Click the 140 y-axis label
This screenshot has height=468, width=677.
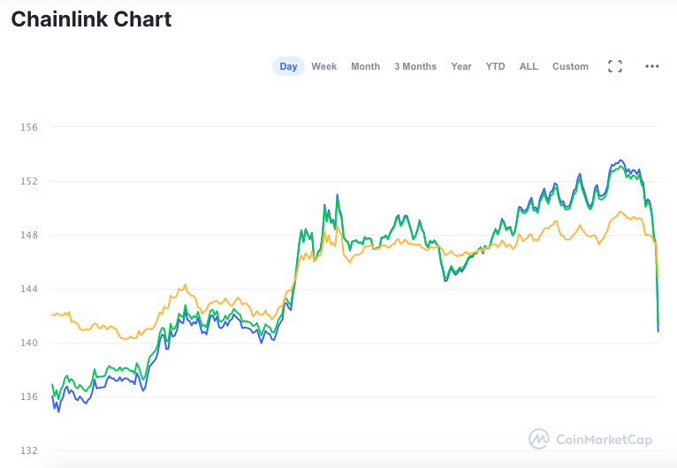click(29, 343)
